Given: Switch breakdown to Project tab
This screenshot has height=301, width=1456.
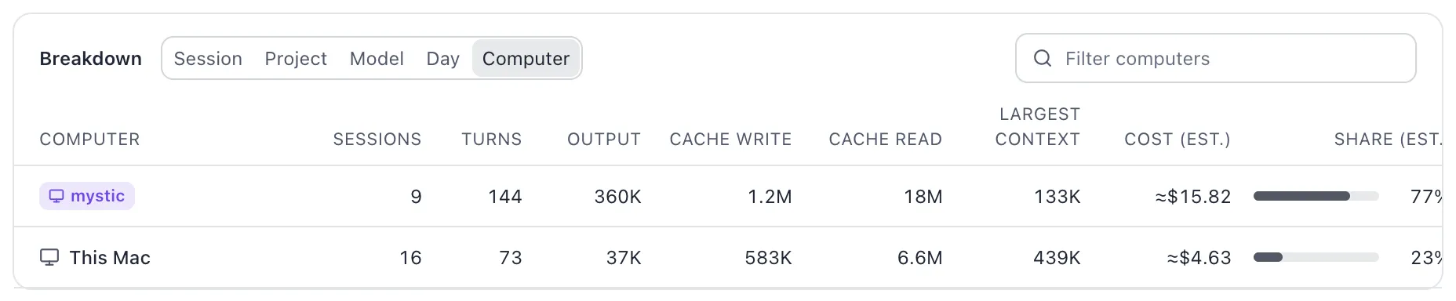Looking at the screenshot, I should (x=296, y=59).
